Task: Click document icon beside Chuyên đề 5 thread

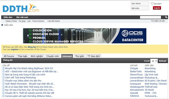Action: [3, 93]
